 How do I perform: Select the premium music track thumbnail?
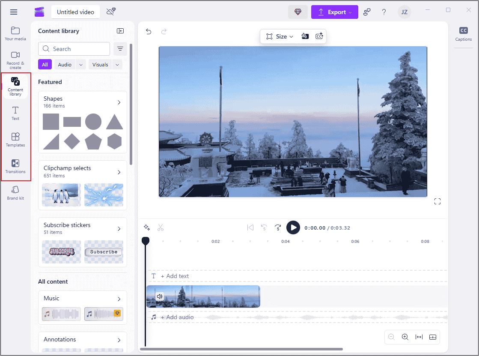(104, 314)
